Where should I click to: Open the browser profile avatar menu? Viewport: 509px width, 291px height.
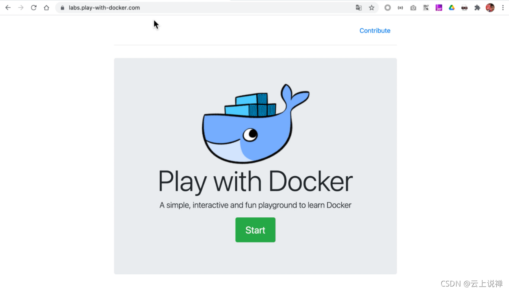click(x=490, y=7)
